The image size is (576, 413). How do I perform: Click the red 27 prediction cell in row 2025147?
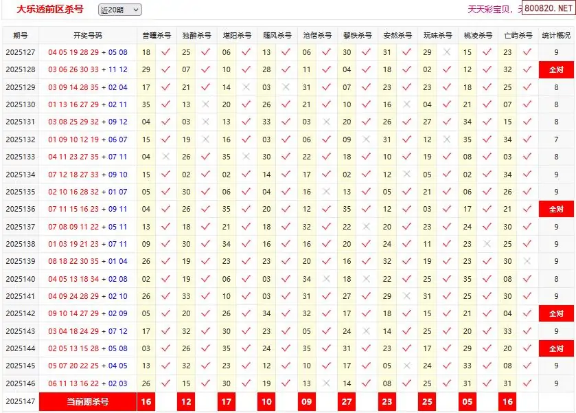(347, 401)
